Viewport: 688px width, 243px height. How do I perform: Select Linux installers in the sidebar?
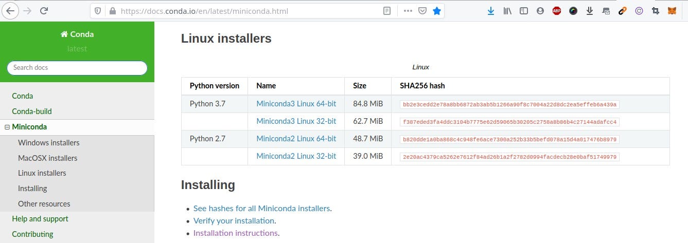[42, 173]
